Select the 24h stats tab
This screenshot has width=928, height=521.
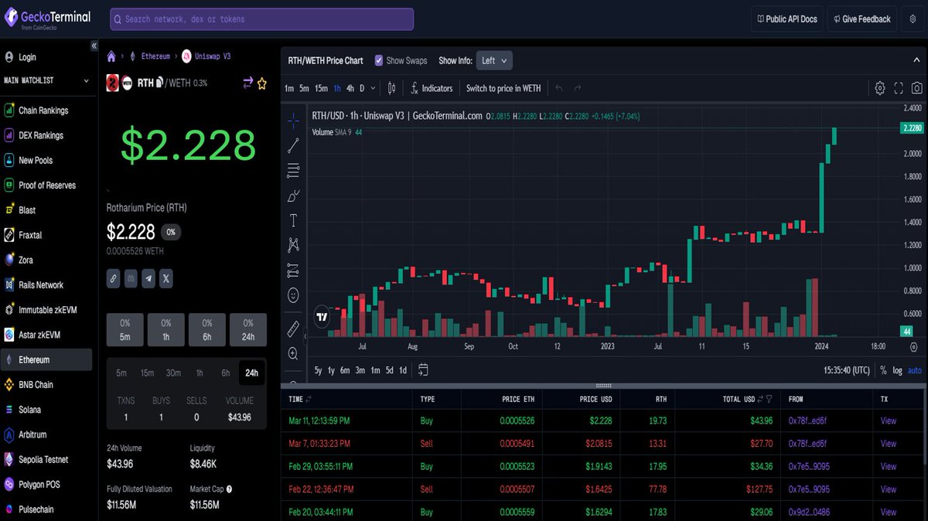coord(251,373)
